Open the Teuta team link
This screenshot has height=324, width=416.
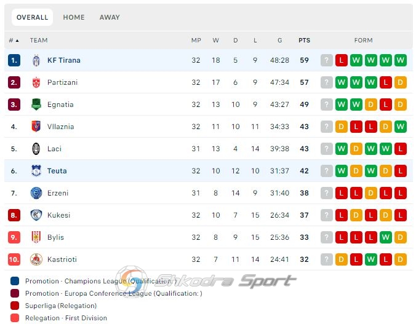(x=57, y=171)
